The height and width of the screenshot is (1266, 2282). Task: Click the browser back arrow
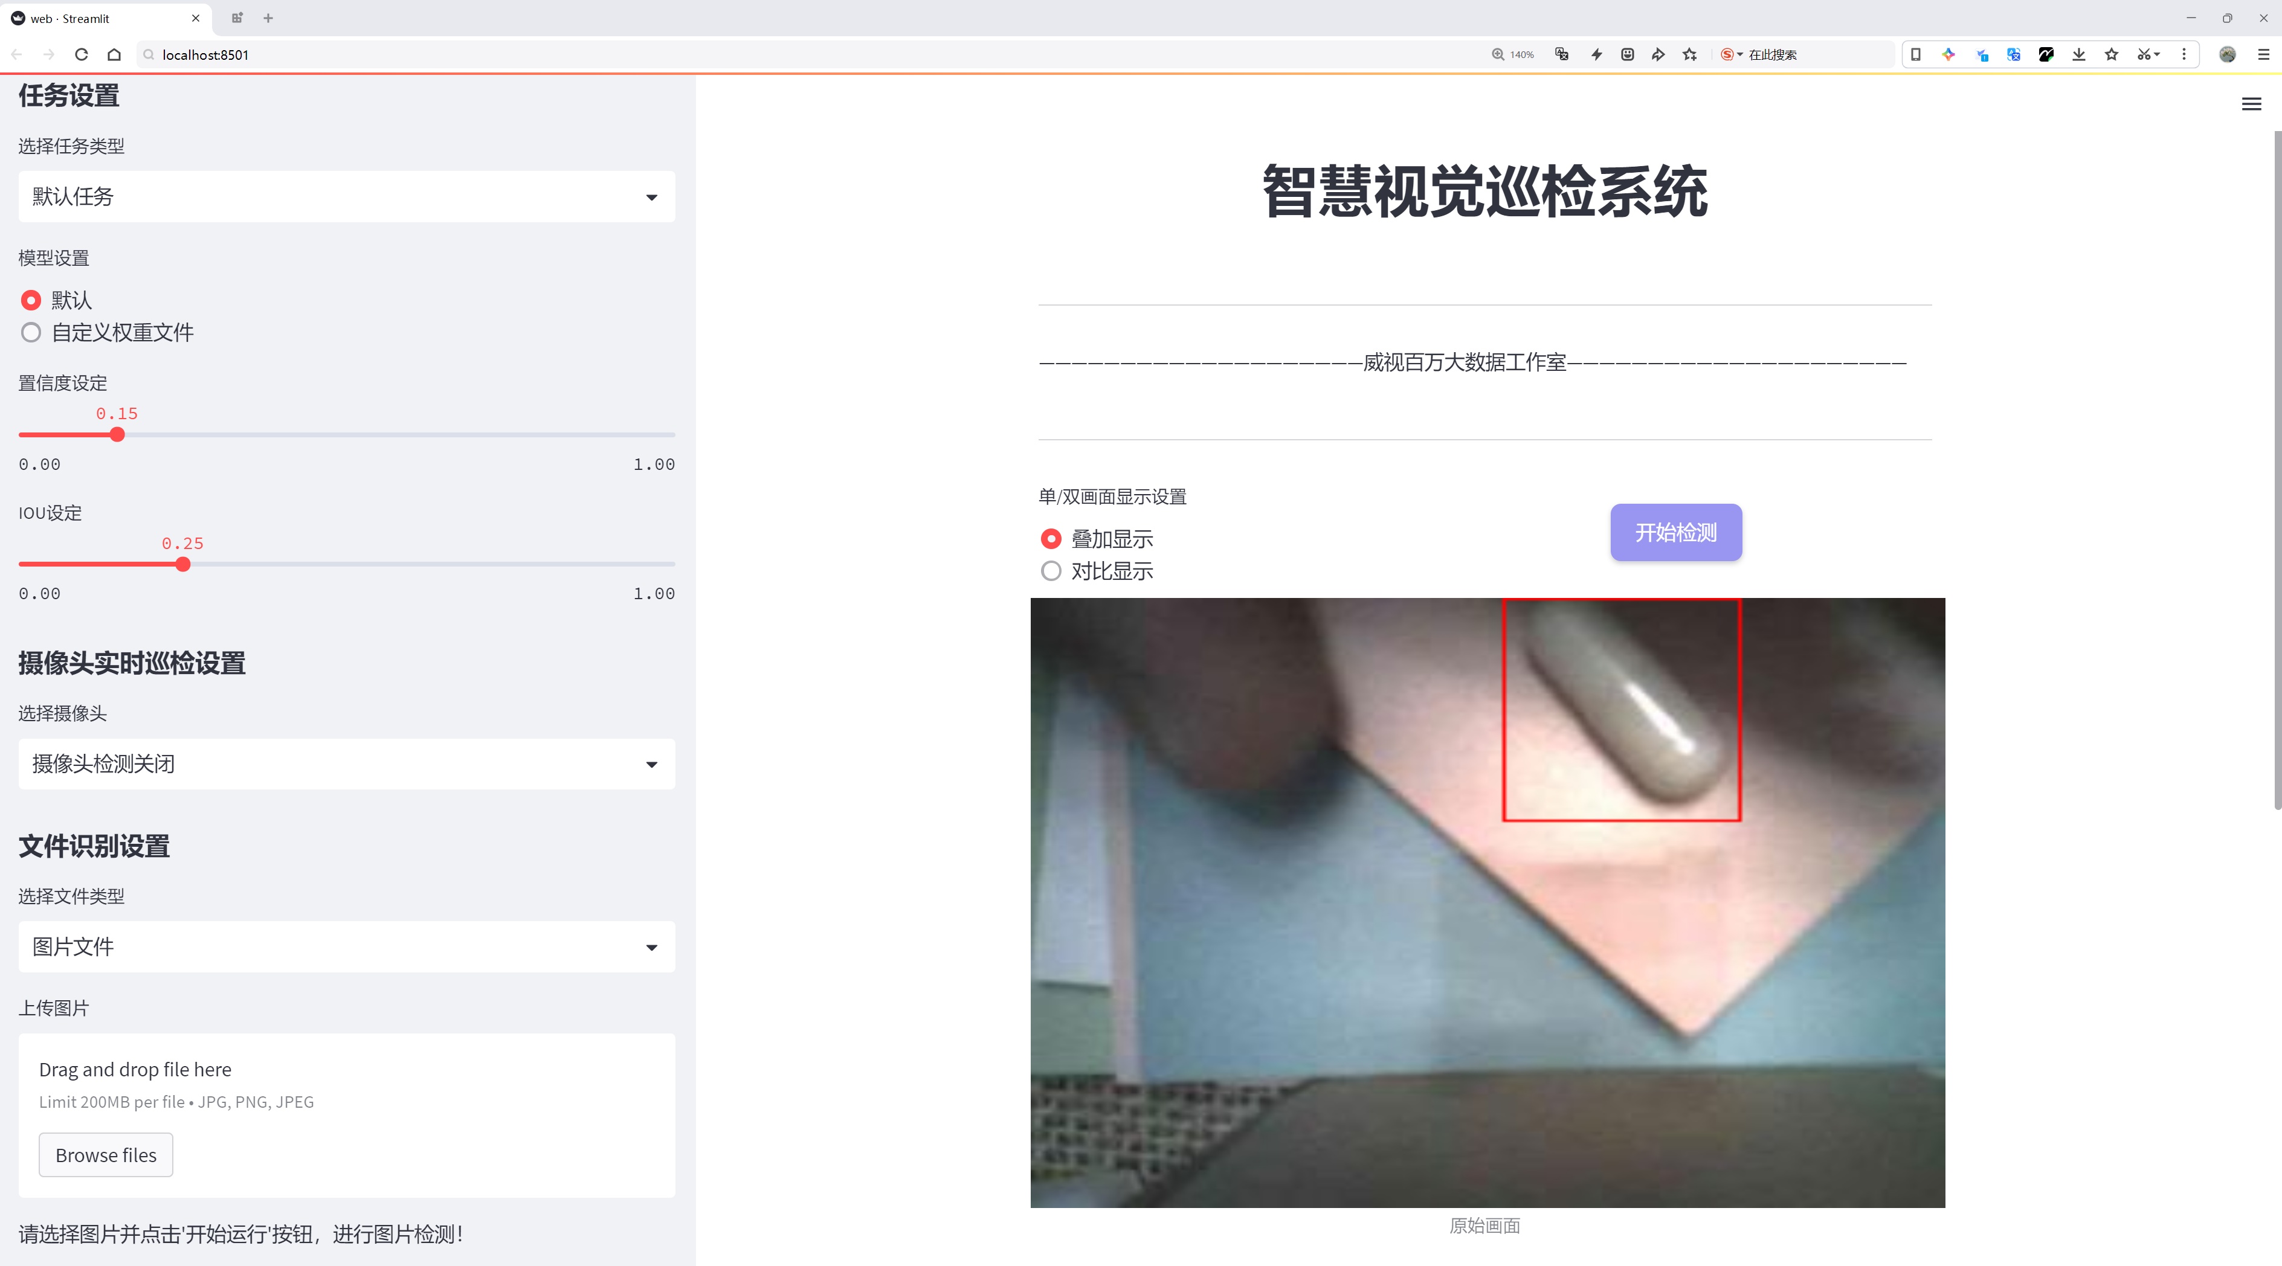pos(17,54)
